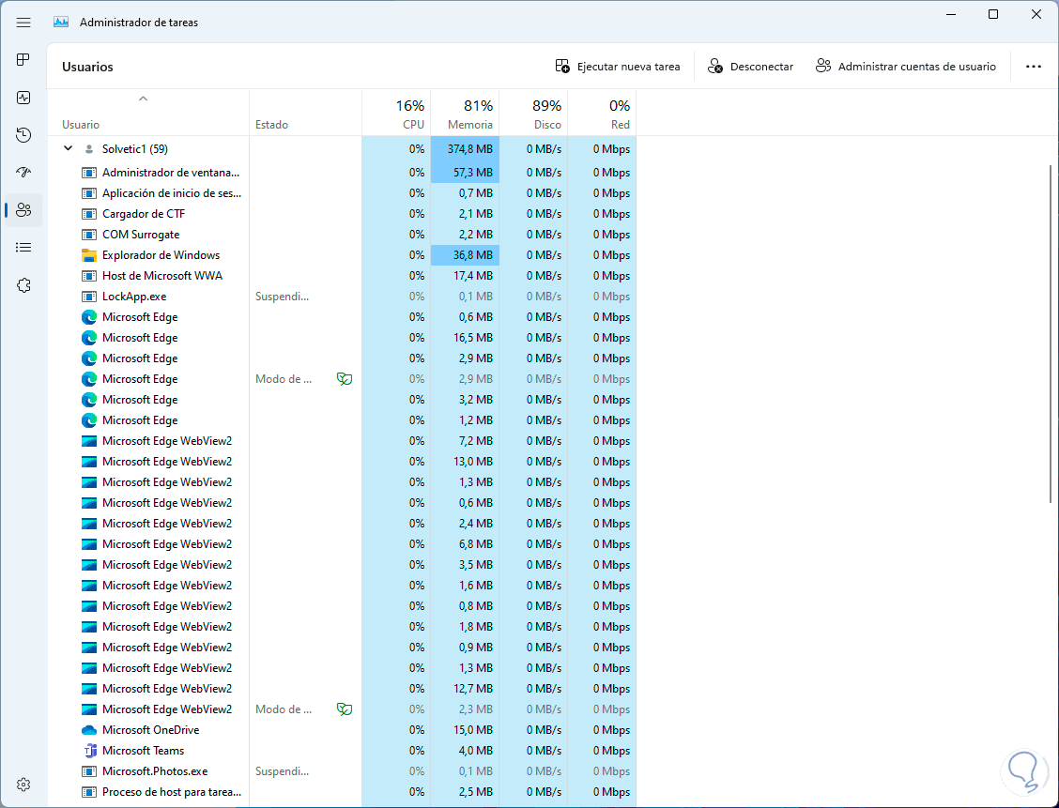Select Edge WebView2 row with 13,0 MB
Image resolution: width=1059 pixels, height=808 pixels.
342,462
